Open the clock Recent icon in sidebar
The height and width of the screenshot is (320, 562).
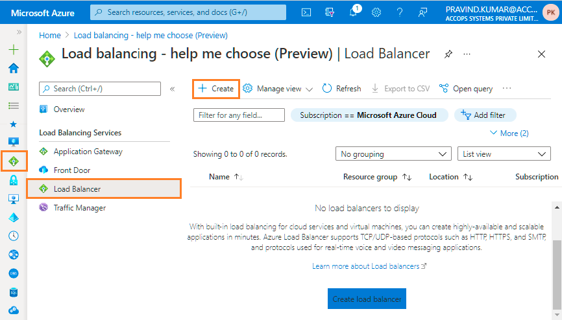point(14,236)
